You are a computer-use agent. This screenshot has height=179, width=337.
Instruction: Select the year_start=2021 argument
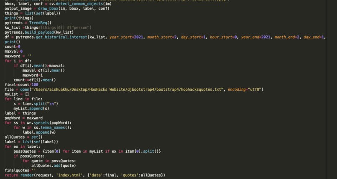pos(126,37)
